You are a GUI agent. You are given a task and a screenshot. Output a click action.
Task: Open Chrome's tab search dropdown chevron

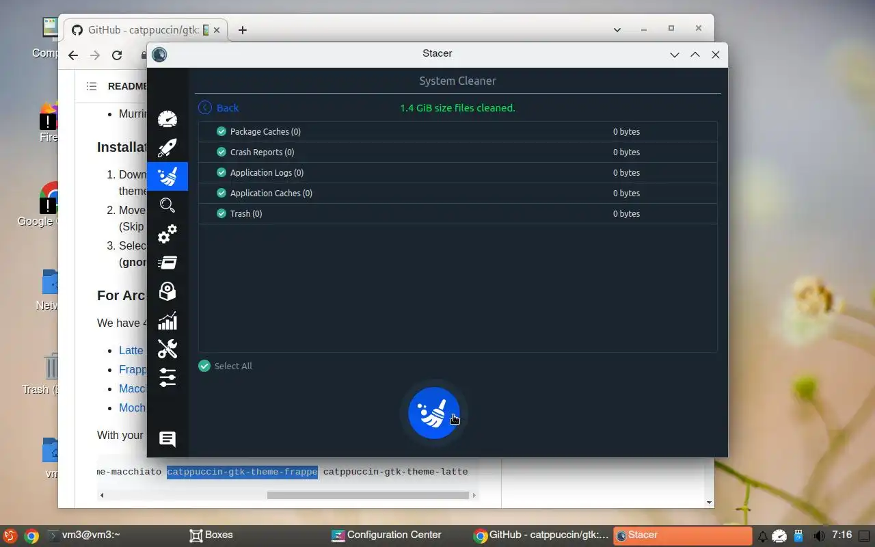617,29
